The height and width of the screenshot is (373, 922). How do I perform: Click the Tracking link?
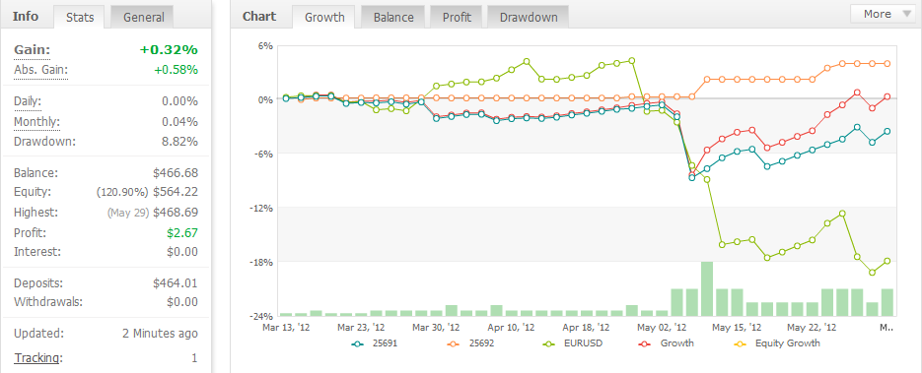tap(37, 358)
